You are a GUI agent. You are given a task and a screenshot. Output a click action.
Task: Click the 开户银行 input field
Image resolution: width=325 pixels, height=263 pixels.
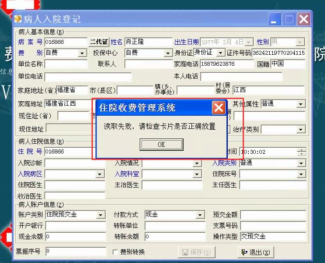pos(75,226)
